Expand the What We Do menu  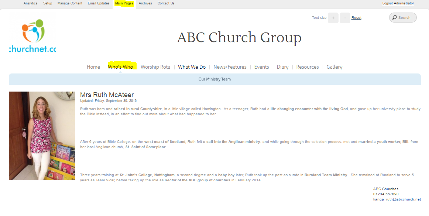click(x=192, y=67)
